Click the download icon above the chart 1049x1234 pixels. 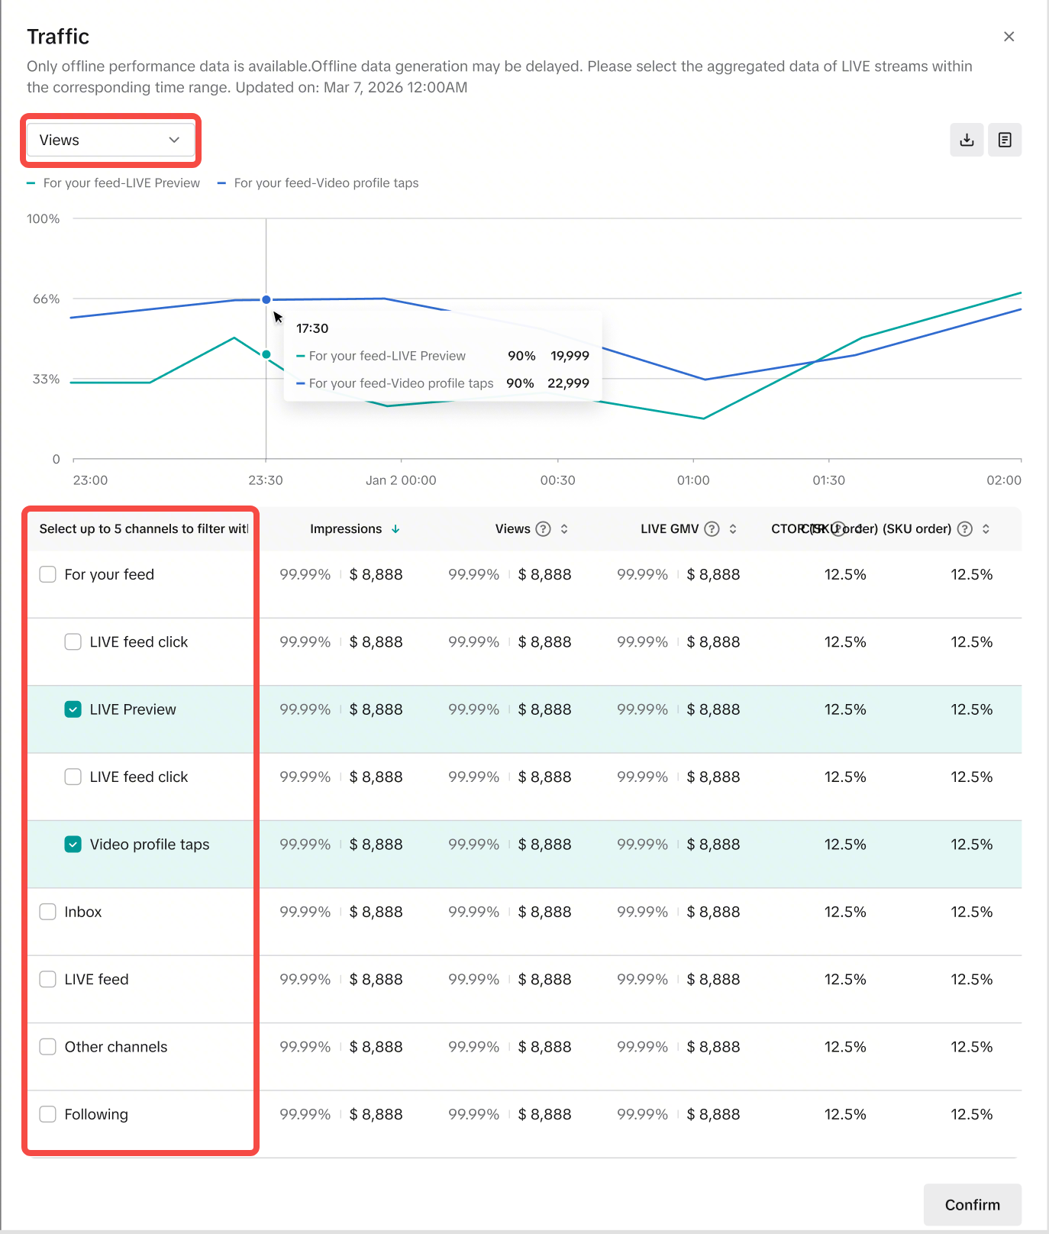966,140
